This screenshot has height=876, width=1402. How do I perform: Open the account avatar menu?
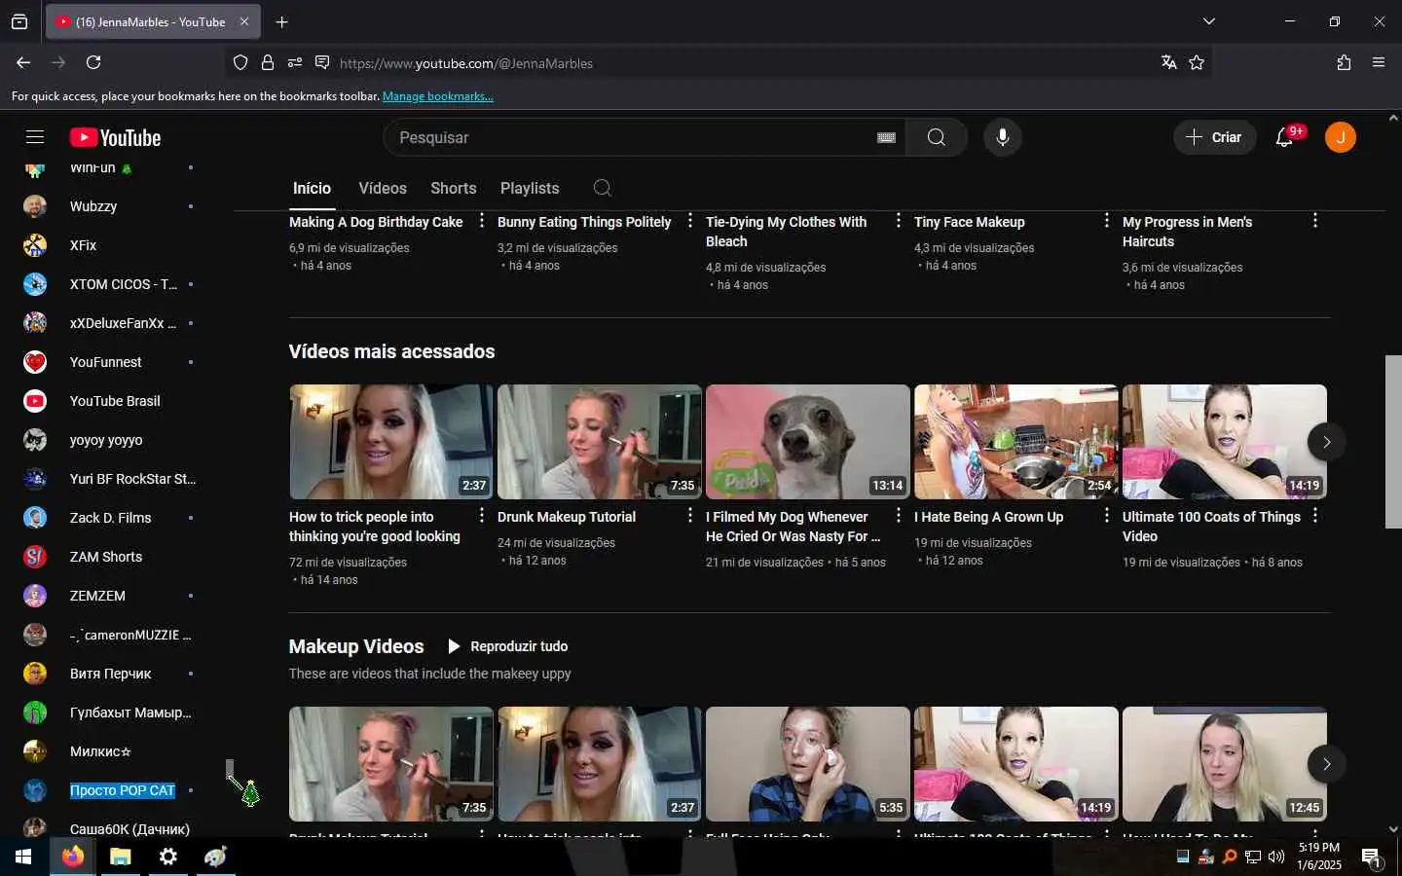[x=1341, y=137]
